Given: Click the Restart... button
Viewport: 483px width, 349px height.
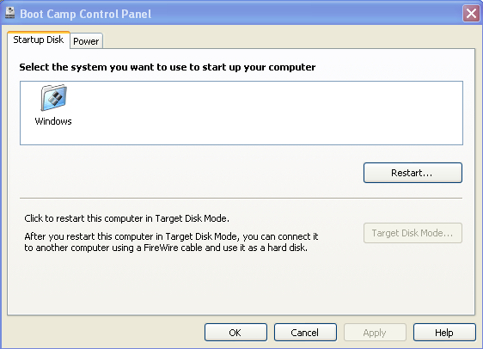Looking at the screenshot, I should pos(413,173).
